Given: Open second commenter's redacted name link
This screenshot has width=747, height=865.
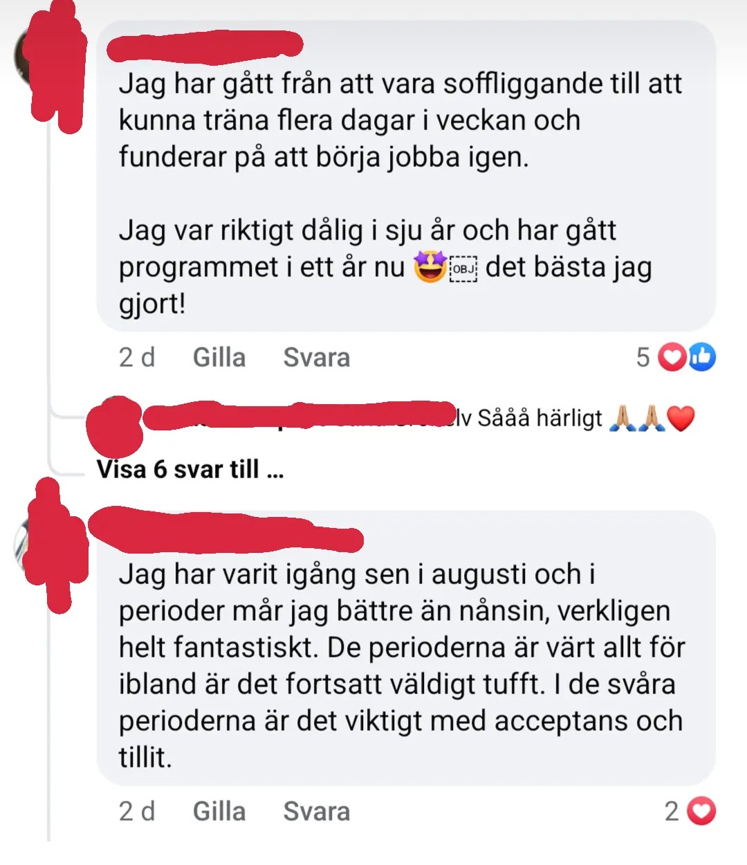Looking at the screenshot, I should pyautogui.click(x=227, y=530).
